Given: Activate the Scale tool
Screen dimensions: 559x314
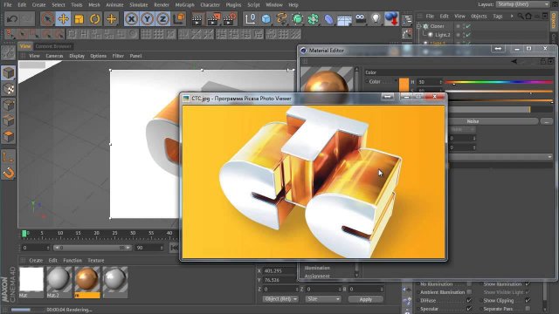Looking at the screenshot, I should pyautogui.click(x=79, y=19).
